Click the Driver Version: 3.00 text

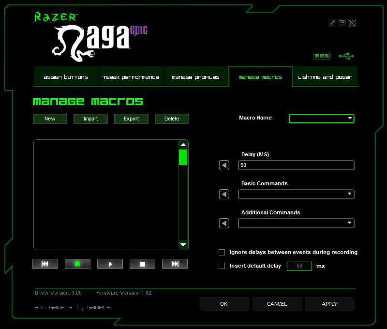pyautogui.click(x=58, y=293)
